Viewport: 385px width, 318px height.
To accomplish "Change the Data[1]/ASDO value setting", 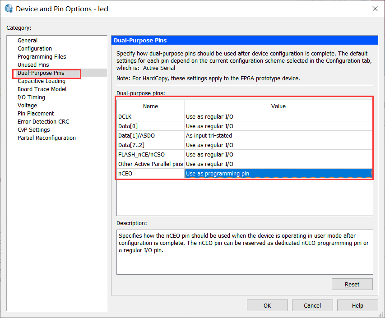I will click(x=278, y=135).
